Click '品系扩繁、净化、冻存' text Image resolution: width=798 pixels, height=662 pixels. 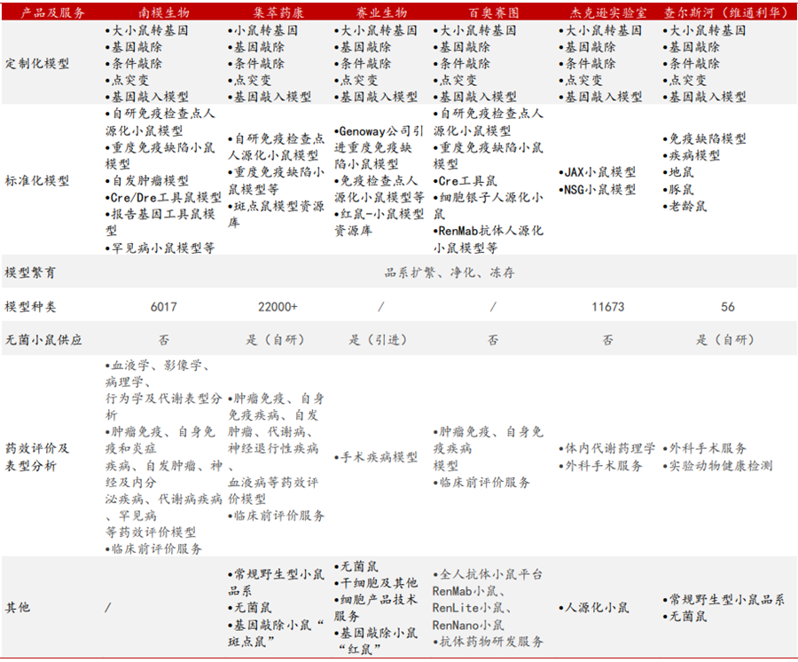click(x=450, y=272)
